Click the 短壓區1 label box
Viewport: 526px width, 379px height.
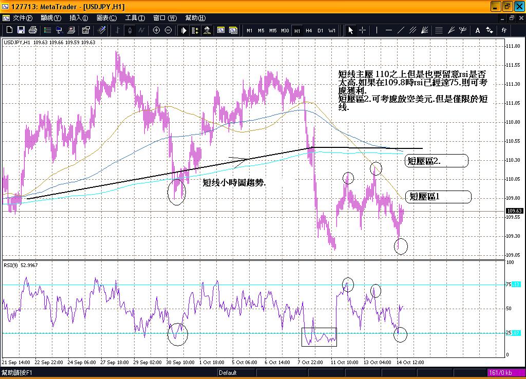click(x=439, y=197)
